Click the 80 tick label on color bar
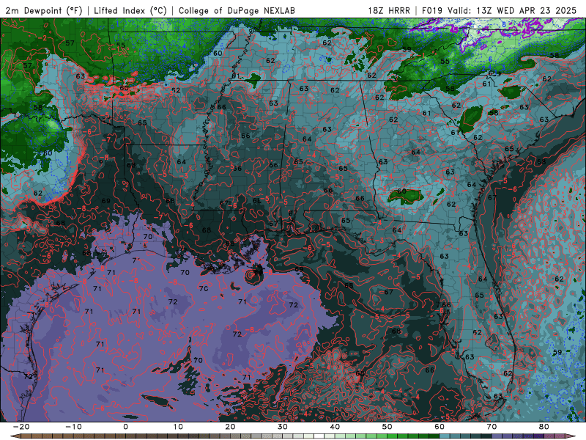The width and height of the screenshot is (586, 440). pyautogui.click(x=544, y=427)
